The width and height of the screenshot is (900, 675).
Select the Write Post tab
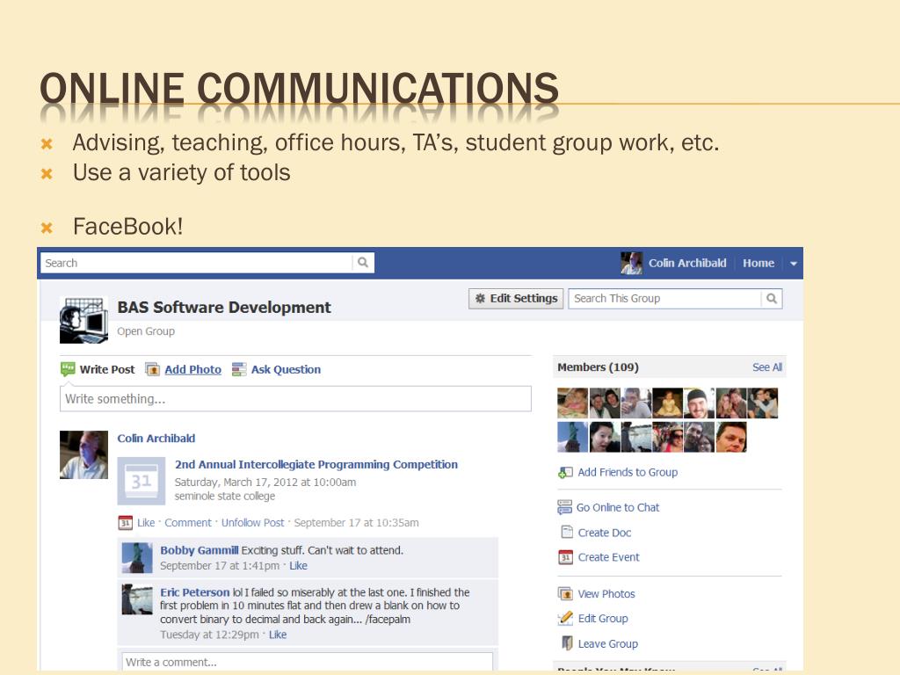[x=106, y=370]
